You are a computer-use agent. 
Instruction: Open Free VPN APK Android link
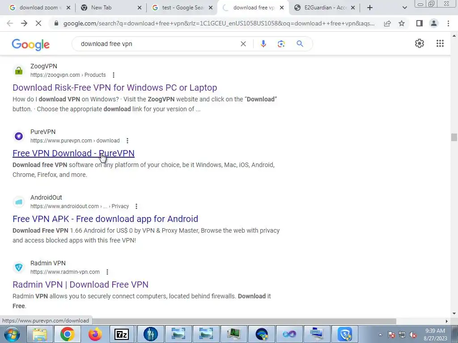pos(105,219)
